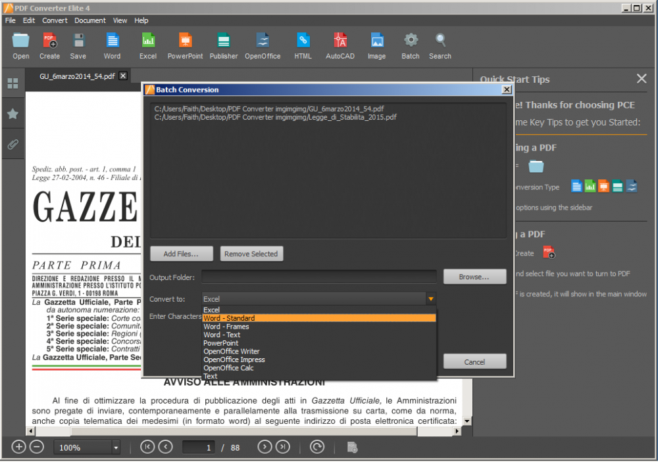Open the Convert menu
The width and height of the screenshot is (658, 462).
tap(55, 20)
